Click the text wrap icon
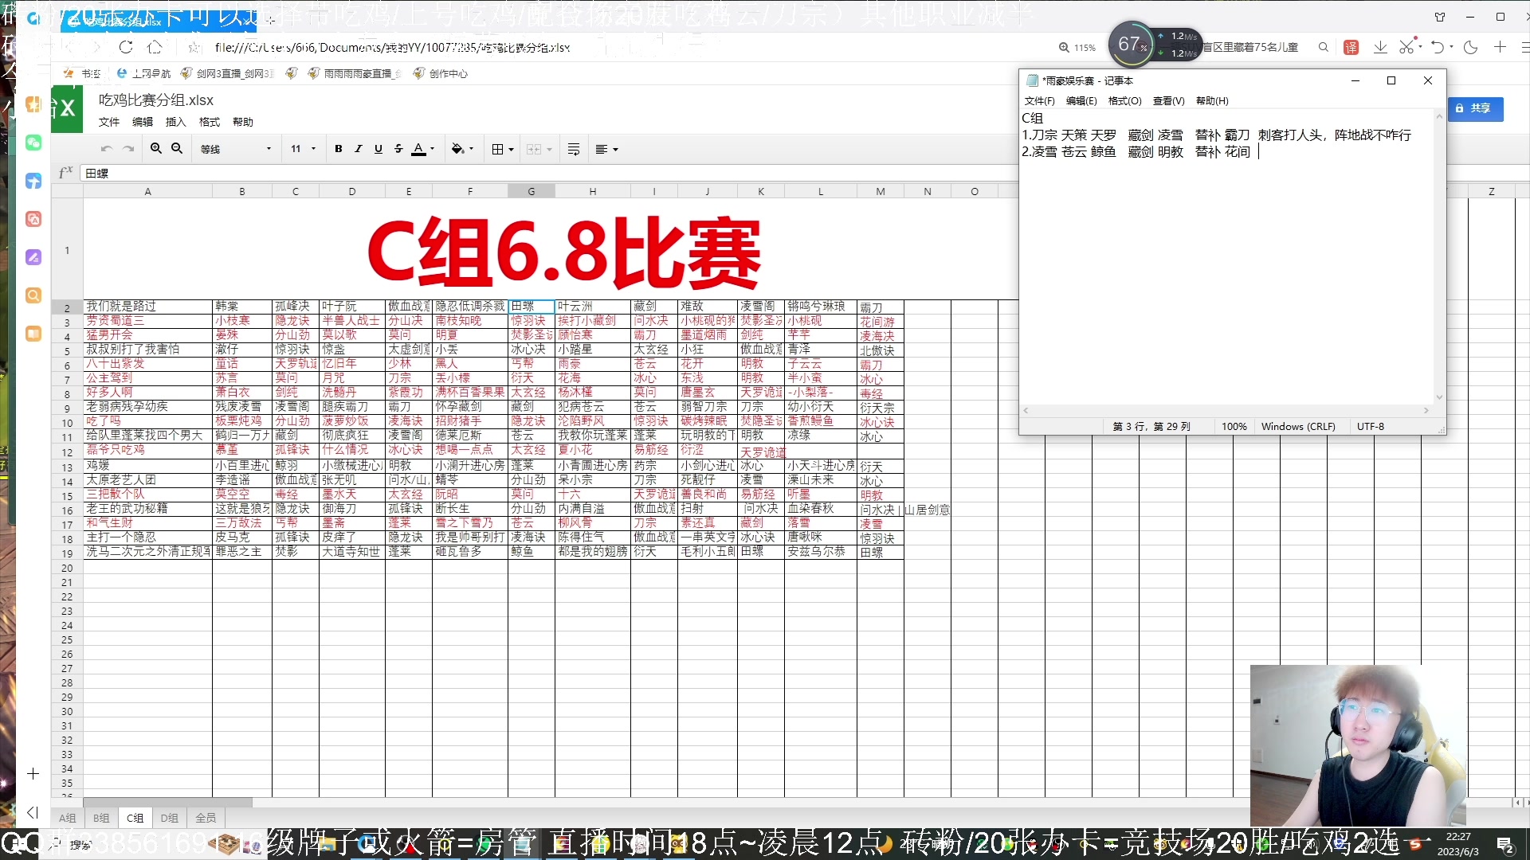The height and width of the screenshot is (860, 1530). 574,149
